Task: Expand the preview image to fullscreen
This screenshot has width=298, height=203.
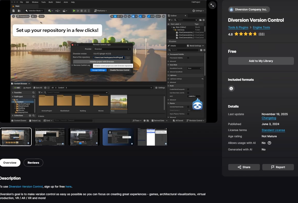Action: click(212, 5)
